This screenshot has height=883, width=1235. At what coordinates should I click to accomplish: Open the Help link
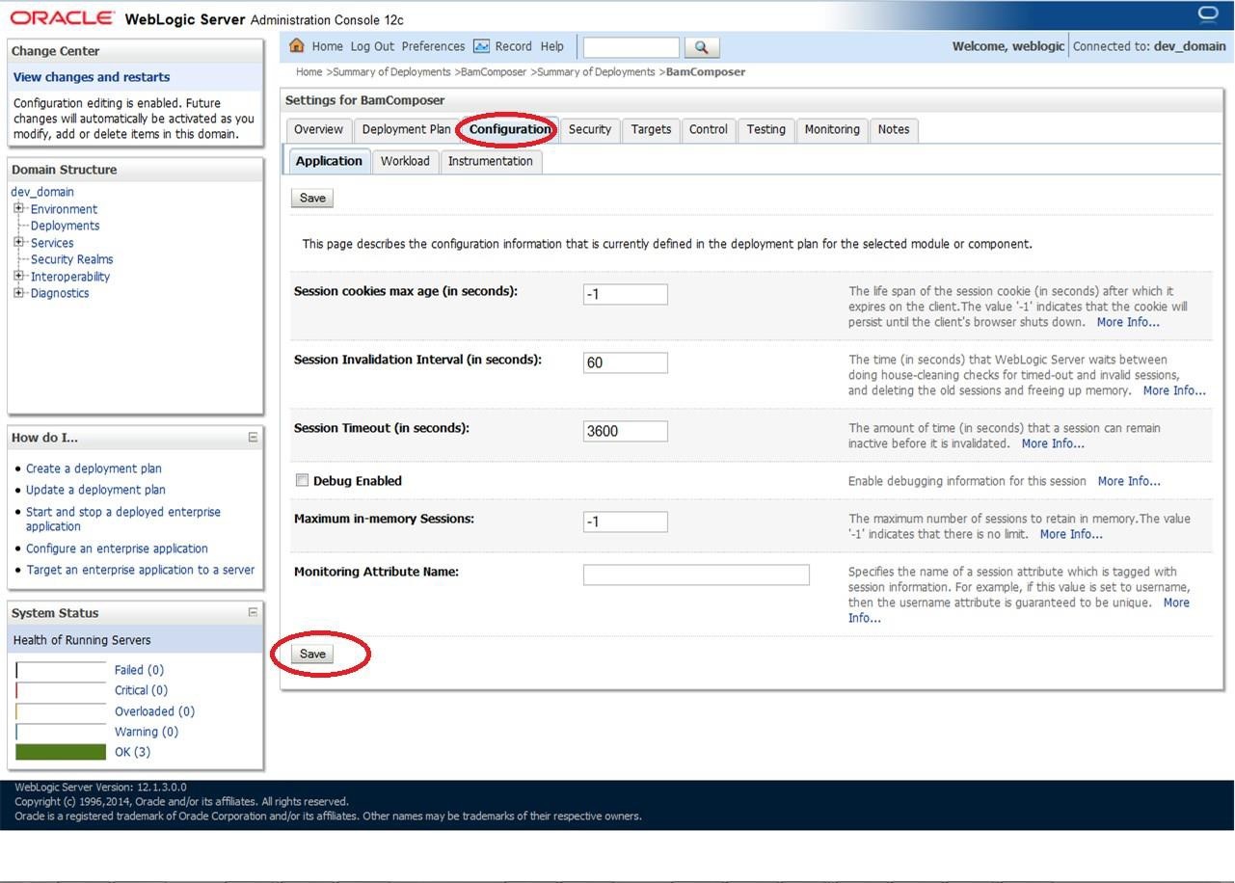(x=552, y=46)
